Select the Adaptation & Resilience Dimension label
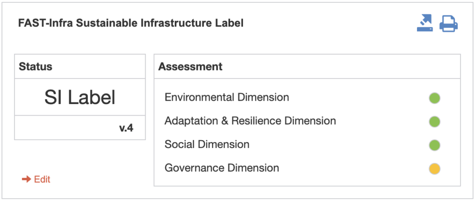Screen dimensions: 475x201 250,121
